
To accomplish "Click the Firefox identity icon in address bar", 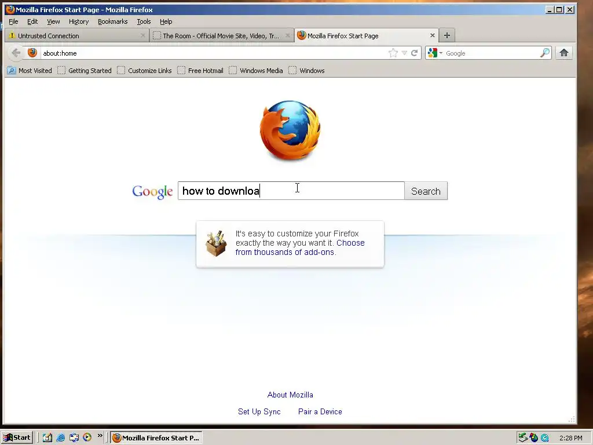I will tap(32, 53).
